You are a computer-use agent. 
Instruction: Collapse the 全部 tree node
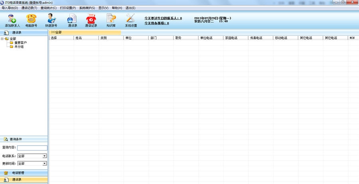pos(2,39)
